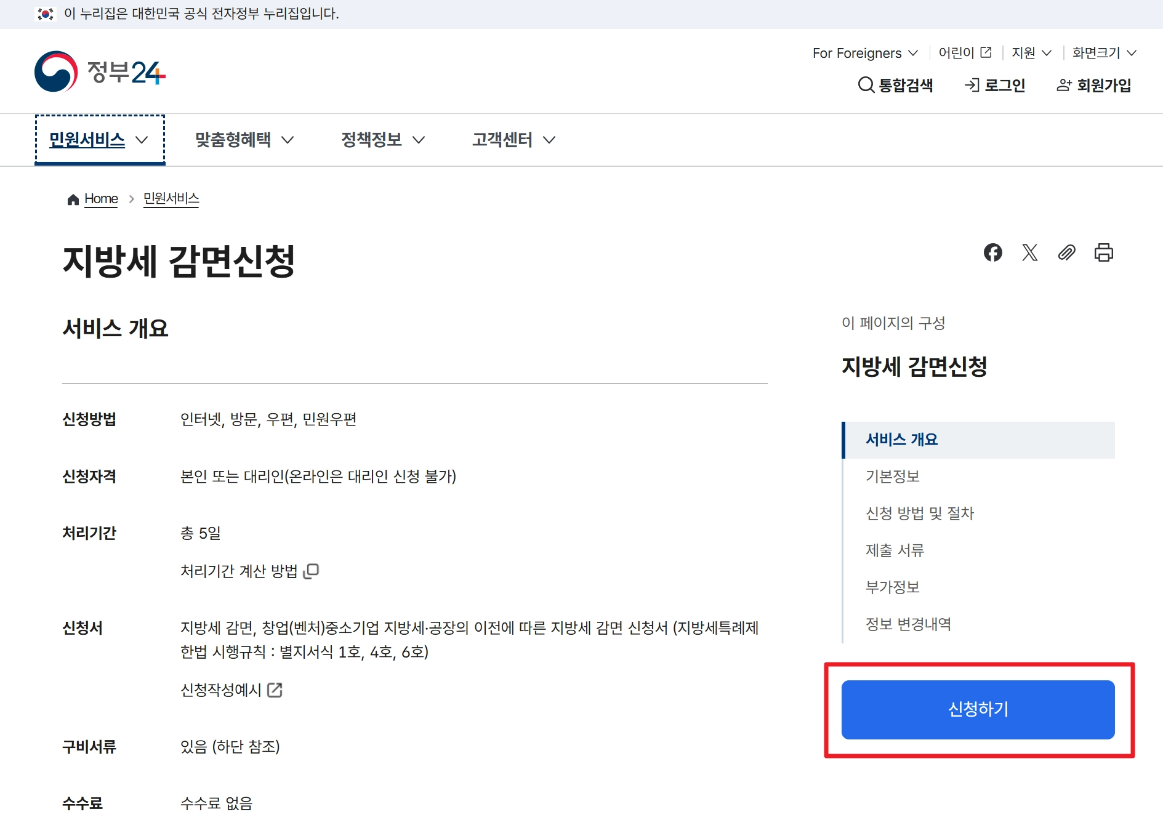This screenshot has height=825, width=1163.
Task: Share page via the Facebook icon
Action: click(994, 252)
